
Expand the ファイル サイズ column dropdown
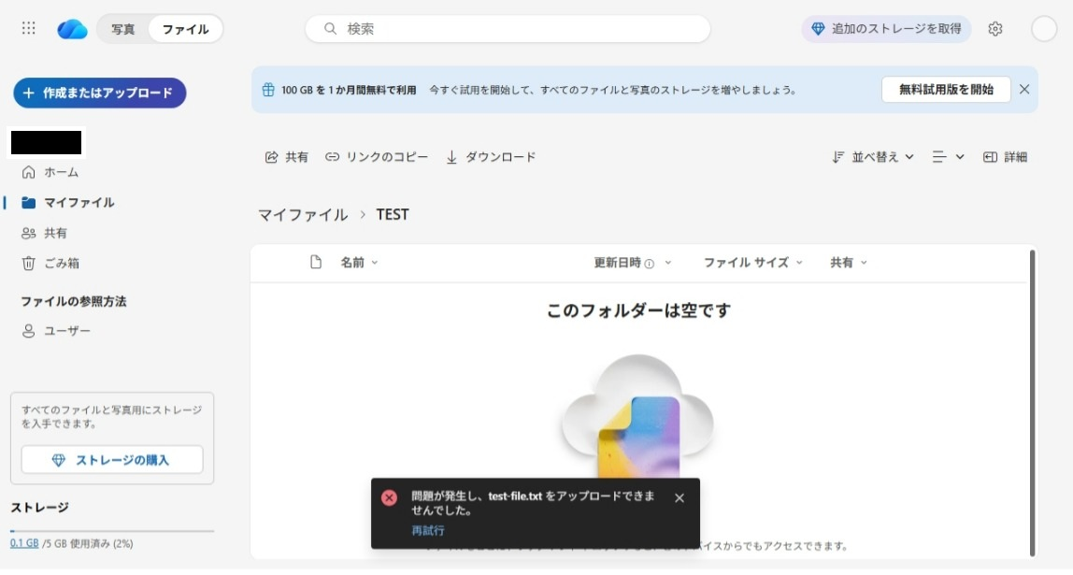pos(753,263)
